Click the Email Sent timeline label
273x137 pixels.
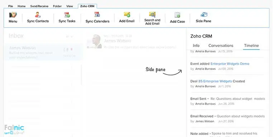pyautogui.click(x=198, y=99)
